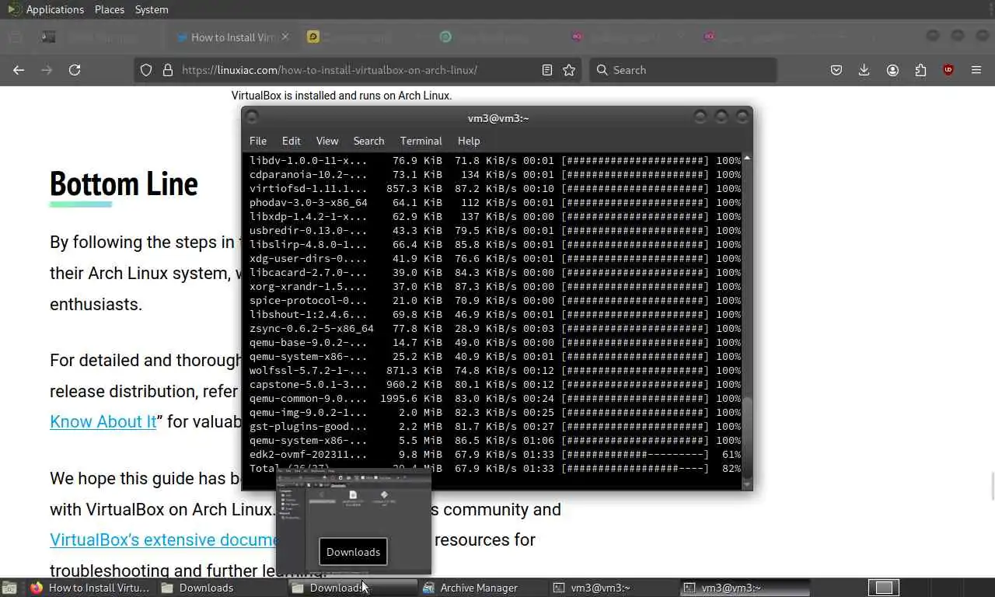
Task: Open terminal Terminal menu
Action: [x=421, y=141]
